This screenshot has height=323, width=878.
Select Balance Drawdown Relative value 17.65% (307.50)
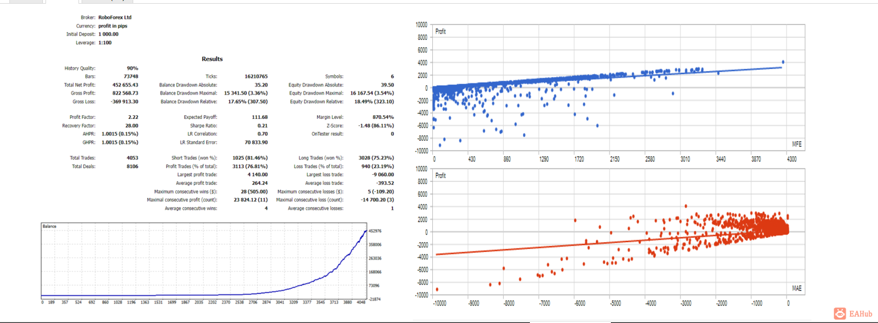pos(247,101)
